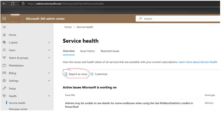Expand the Teams & groups chevron
This screenshot has width=222, height=124.
(x=49, y=58)
